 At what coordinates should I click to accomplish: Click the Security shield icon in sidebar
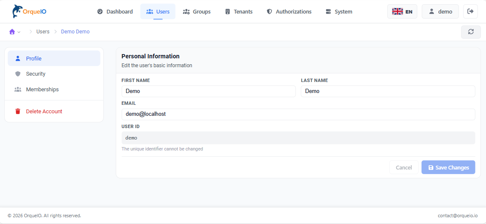pos(18,74)
